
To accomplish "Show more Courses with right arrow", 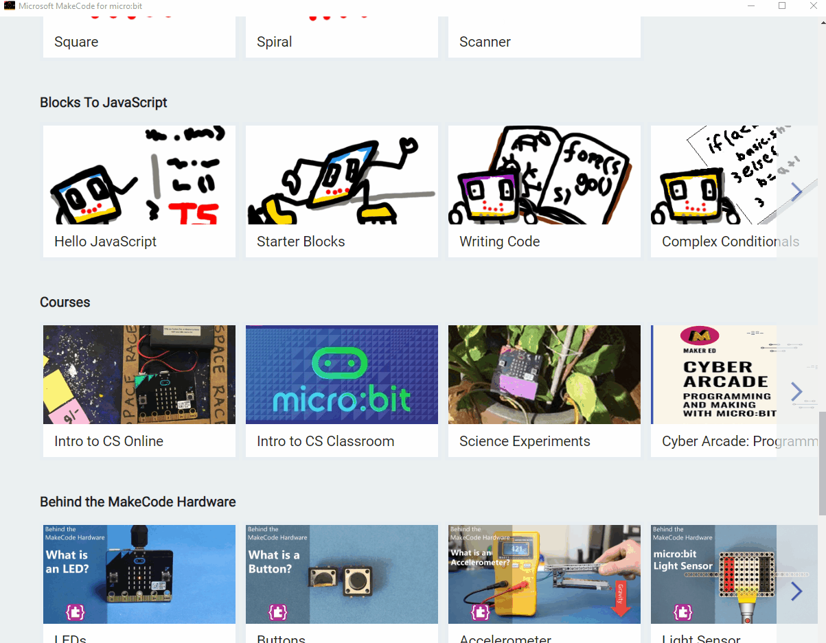I will click(x=797, y=391).
